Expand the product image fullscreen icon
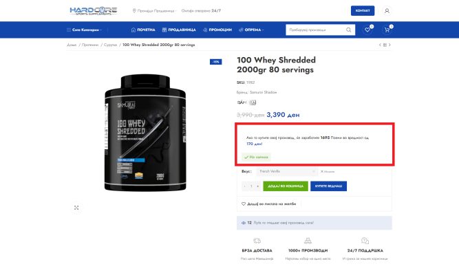This screenshot has height=275, width=459. 76,208
